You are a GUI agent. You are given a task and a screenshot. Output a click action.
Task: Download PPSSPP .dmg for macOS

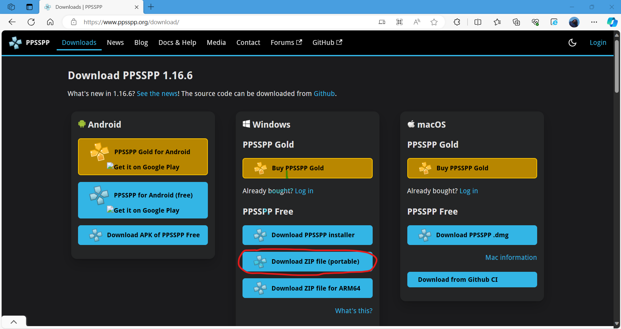click(x=472, y=235)
